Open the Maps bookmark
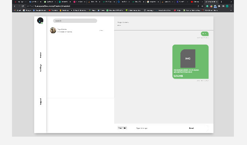This screenshot has height=145, width=247. click(x=92, y=11)
